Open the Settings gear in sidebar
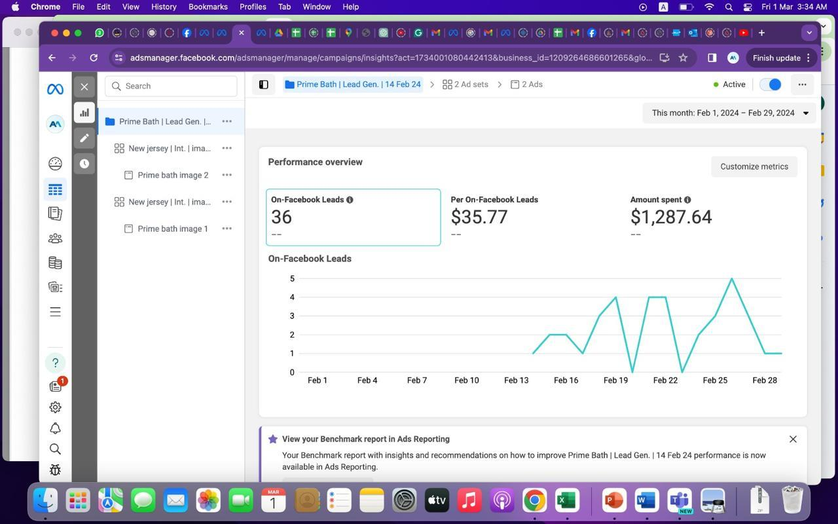 coord(55,407)
